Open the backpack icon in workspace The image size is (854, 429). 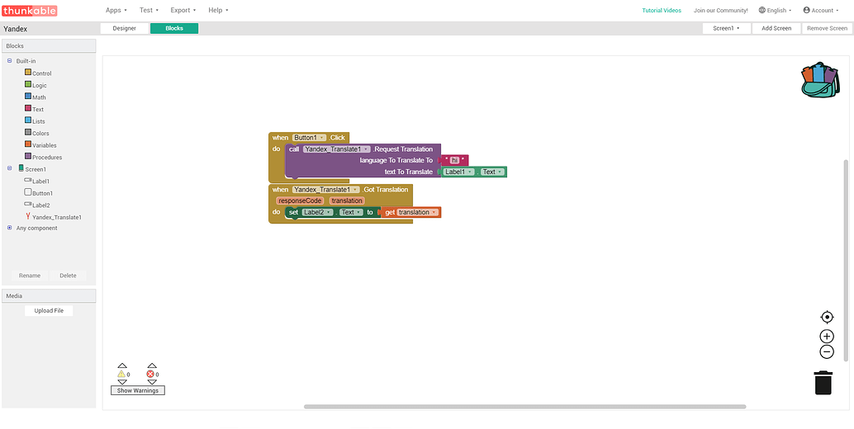pos(818,80)
